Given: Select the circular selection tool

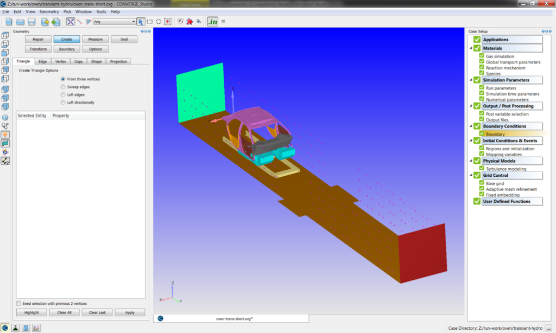Looking at the screenshot, I should [x=159, y=22].
